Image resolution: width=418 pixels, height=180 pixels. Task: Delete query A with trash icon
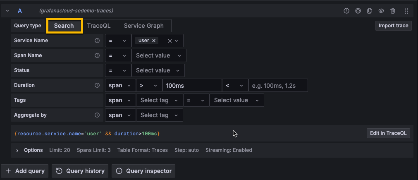pos(393,11)
